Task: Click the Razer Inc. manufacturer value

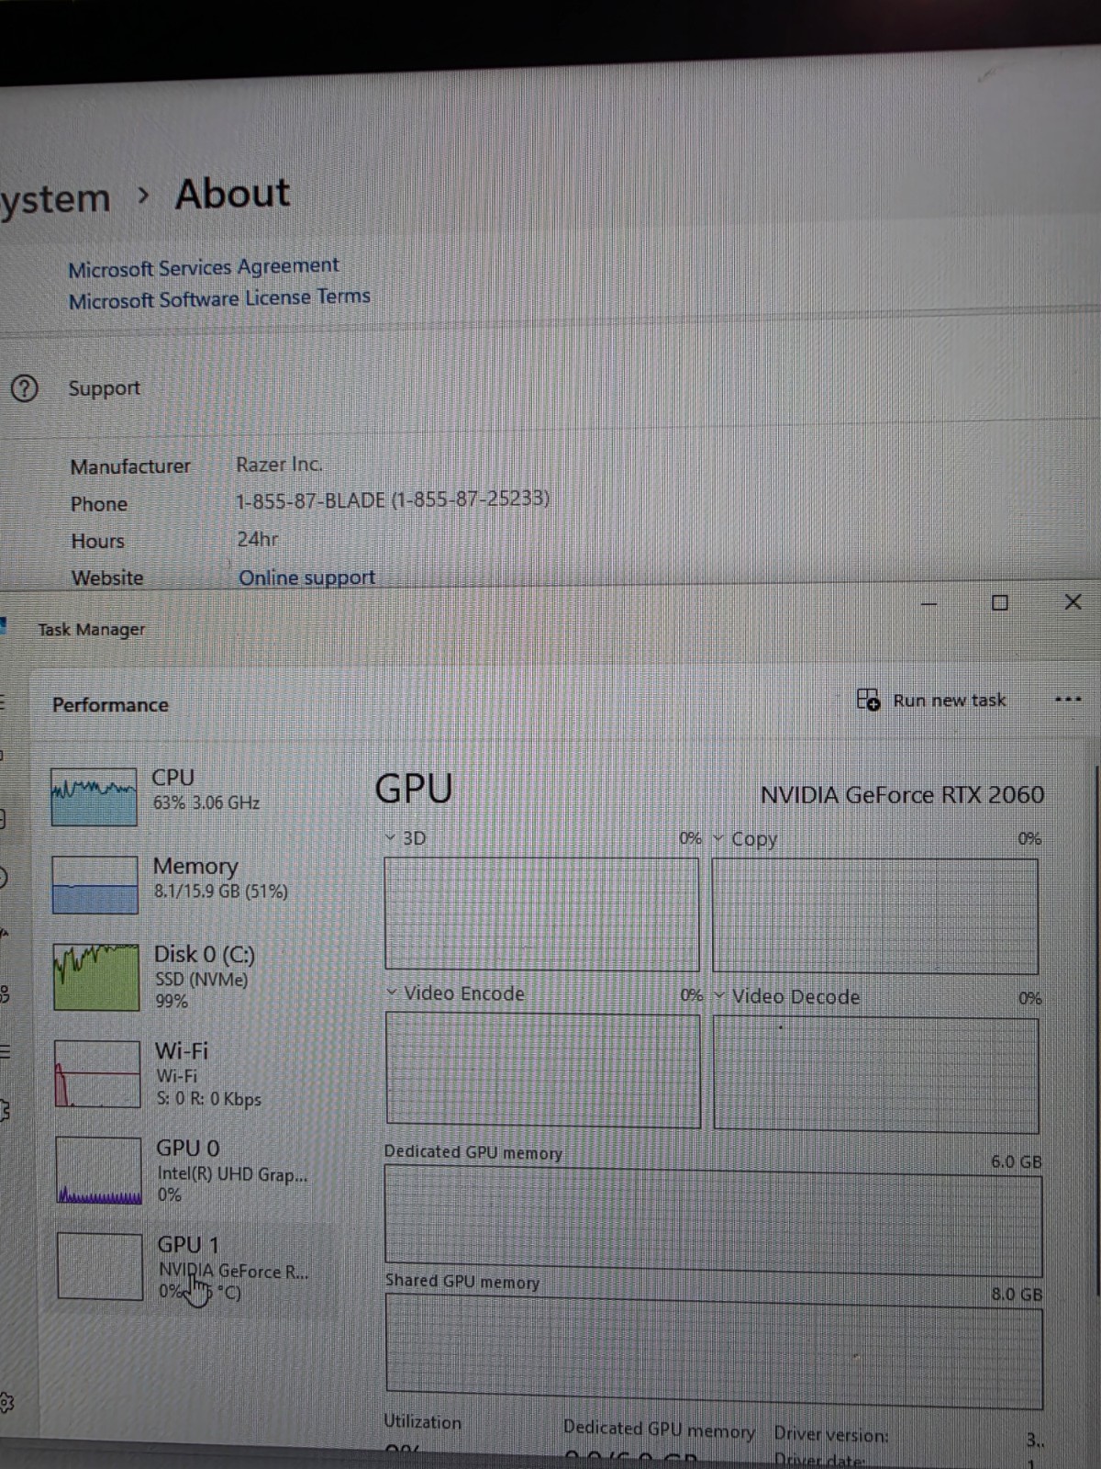Action: pyautogui.click(x=279, y=465)
